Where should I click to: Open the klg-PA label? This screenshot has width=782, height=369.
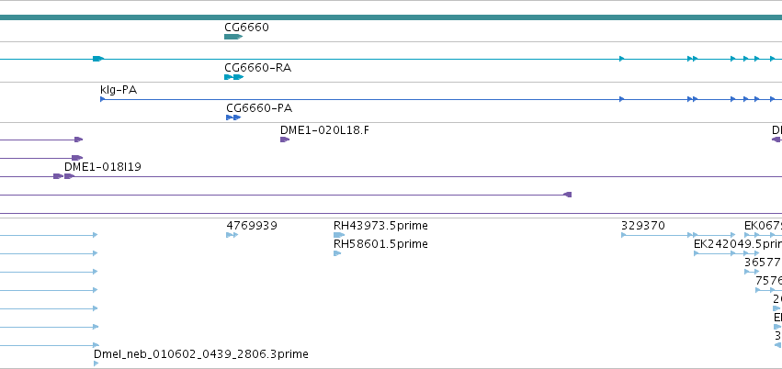pyautogui.click(x=119, y=90)
